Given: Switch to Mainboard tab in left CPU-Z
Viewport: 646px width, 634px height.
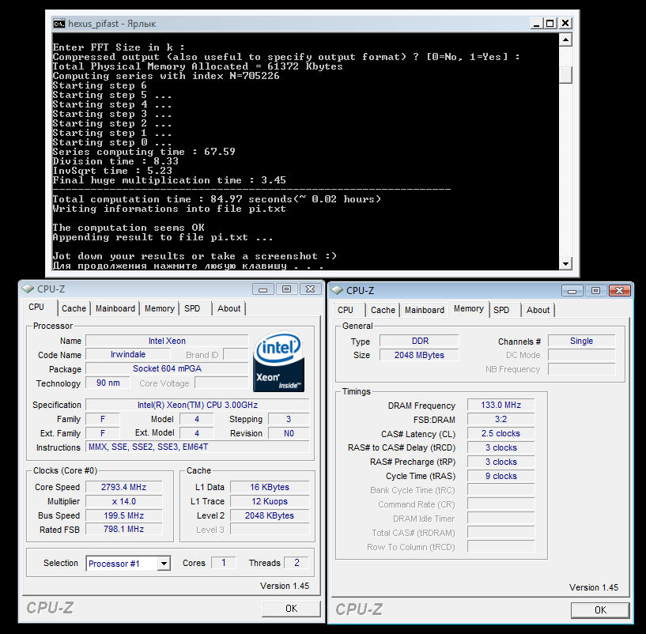Looking at the screenshot, I should point(115,308).
